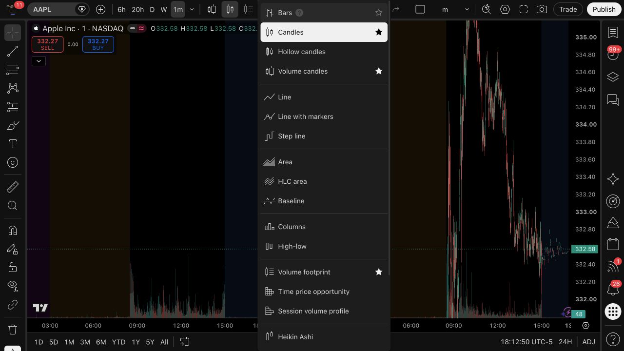The height and width of the screenshot is (351, 624).
Task: Set range to YTD
Action: (x=118, y=342)
